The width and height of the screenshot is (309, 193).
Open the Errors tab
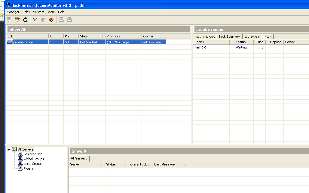pyautogui.click(x=267, y=37)
